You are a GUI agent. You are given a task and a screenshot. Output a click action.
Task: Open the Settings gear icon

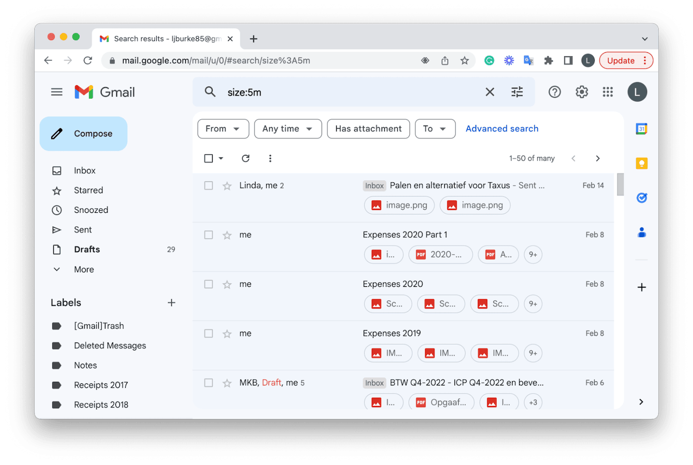[x=582, y=92]
